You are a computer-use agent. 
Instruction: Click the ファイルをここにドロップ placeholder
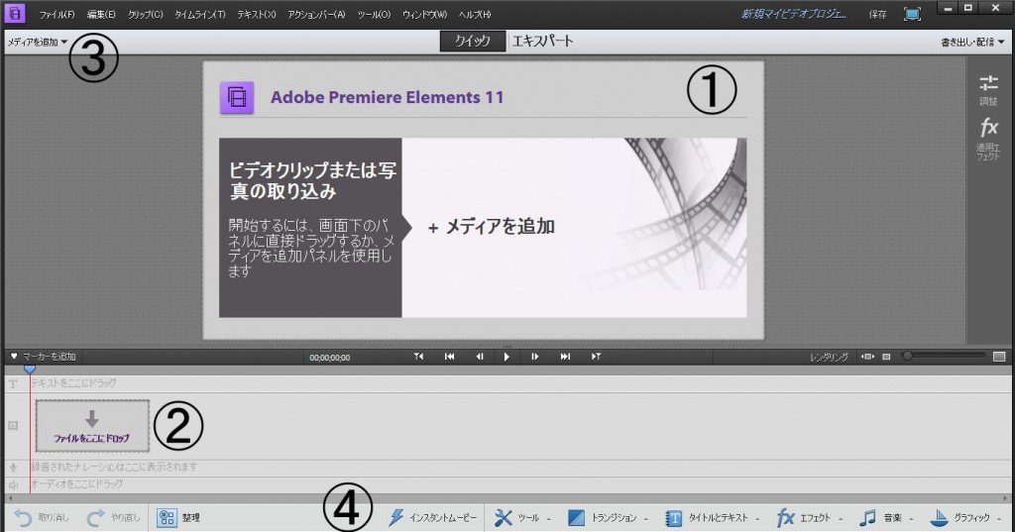point(92,426)
